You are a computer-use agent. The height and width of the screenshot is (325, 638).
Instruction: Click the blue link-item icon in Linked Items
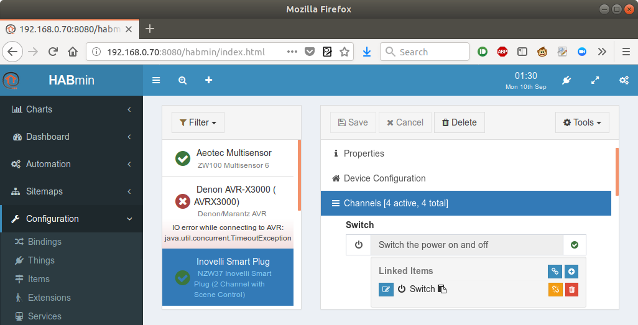point(555,272)
